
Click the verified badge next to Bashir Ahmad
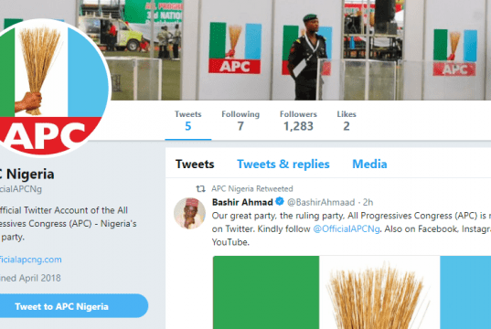click(x=280, y=201)
